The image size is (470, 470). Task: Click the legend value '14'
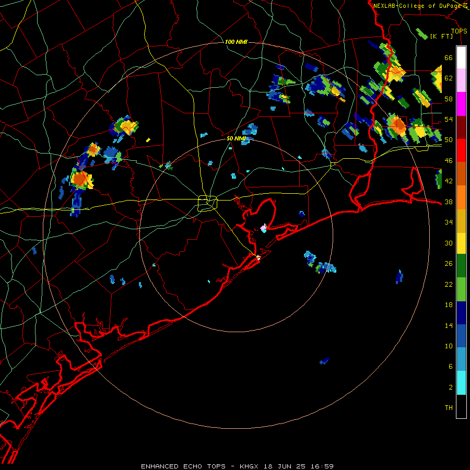[x=449, y=325]
